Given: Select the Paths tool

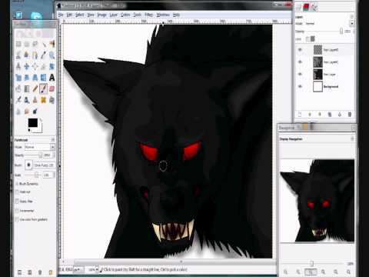Looking at the screenshot, I should [35, 55].
